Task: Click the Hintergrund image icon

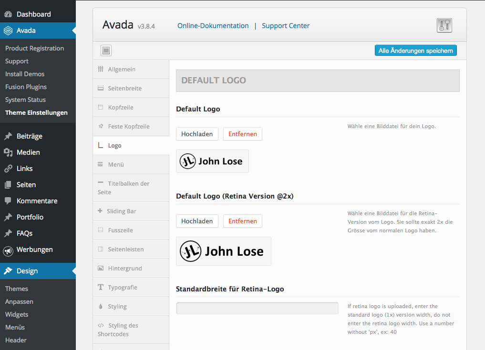Action: tap(101, 268)
